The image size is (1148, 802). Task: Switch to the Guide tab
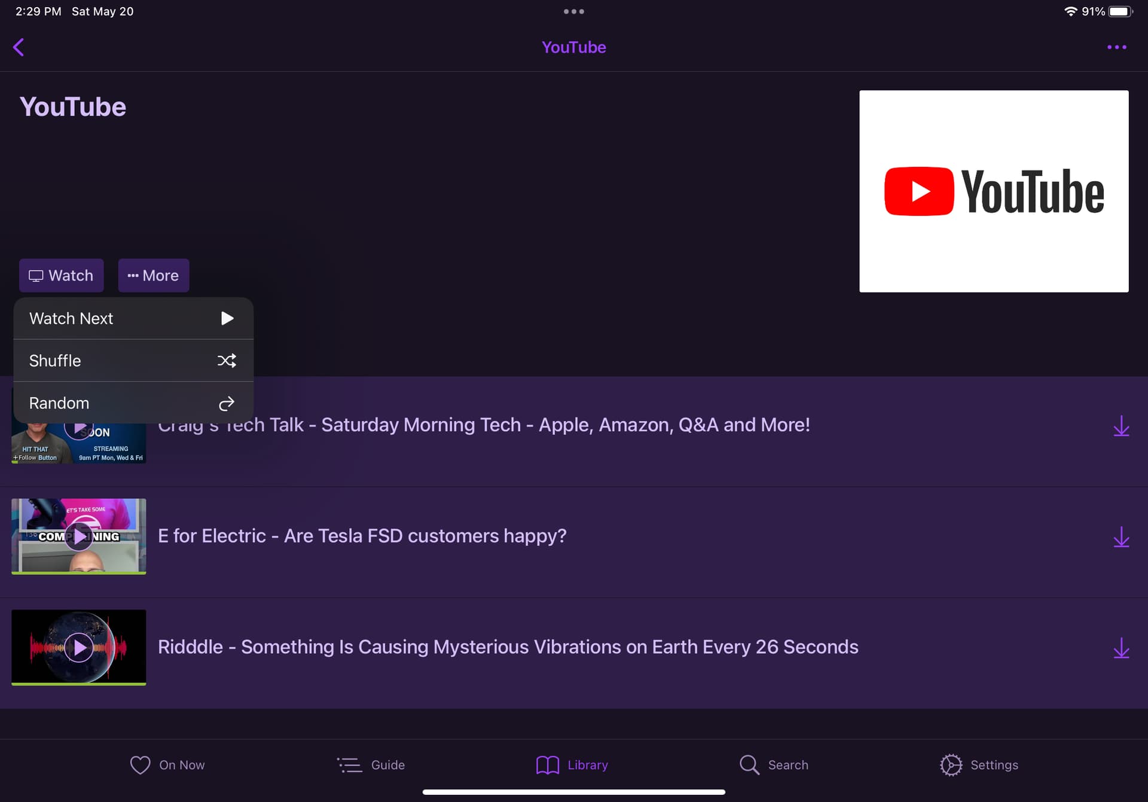[x=371, y=765]
